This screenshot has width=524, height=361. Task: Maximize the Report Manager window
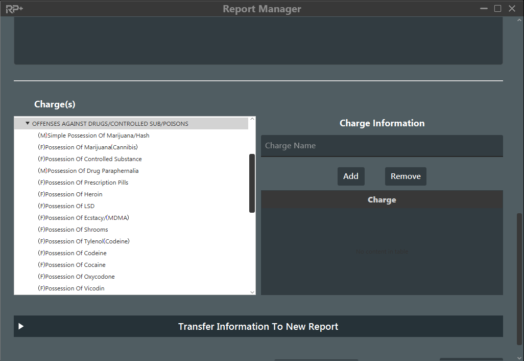click(497, 9)
